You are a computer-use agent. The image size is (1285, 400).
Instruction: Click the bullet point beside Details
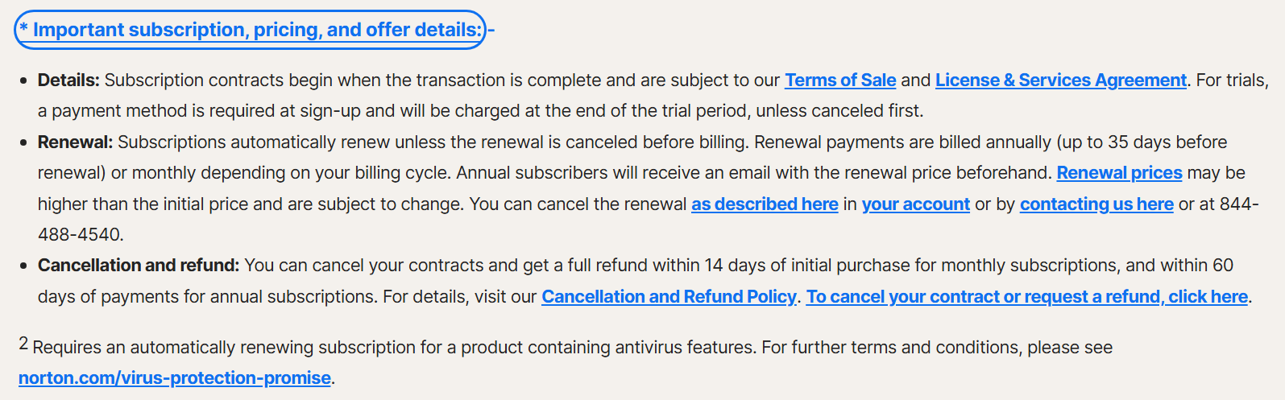coord(23,80)
